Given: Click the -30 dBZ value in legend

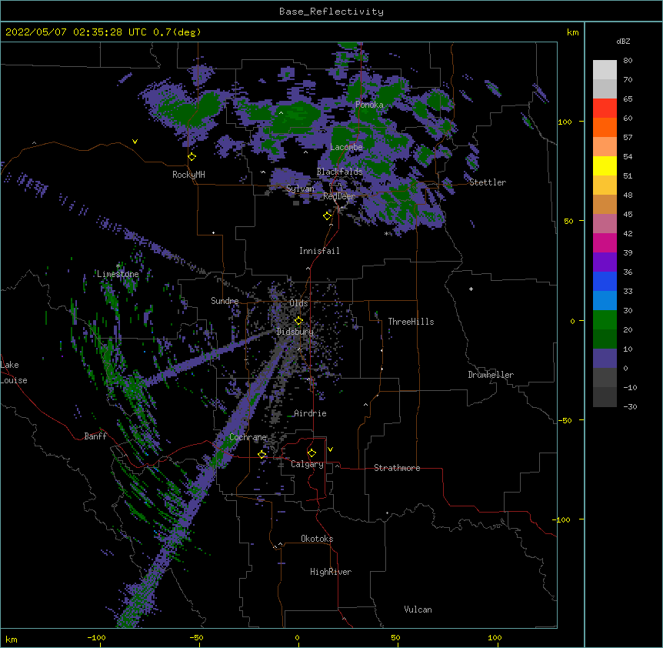Looking at the screenshot, I should pyautogui.click(x=630, y=406).
